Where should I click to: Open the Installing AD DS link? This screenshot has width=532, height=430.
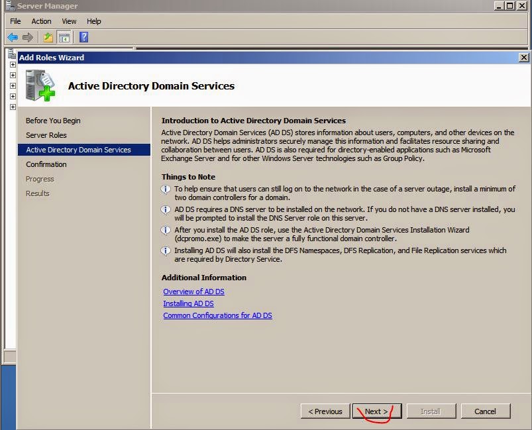click(x=188, y=303)
